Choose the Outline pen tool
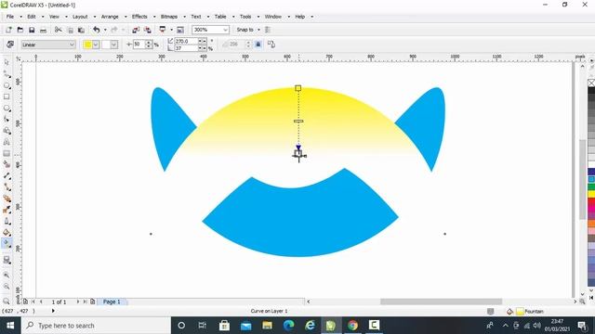The height and width of the screenshot is (334, 595). click(7, 221)
